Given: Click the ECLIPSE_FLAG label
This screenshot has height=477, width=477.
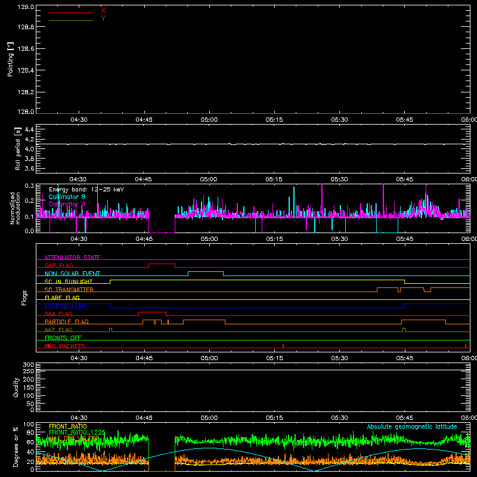Looking at the screenshot, I should (x=65, y=306).
